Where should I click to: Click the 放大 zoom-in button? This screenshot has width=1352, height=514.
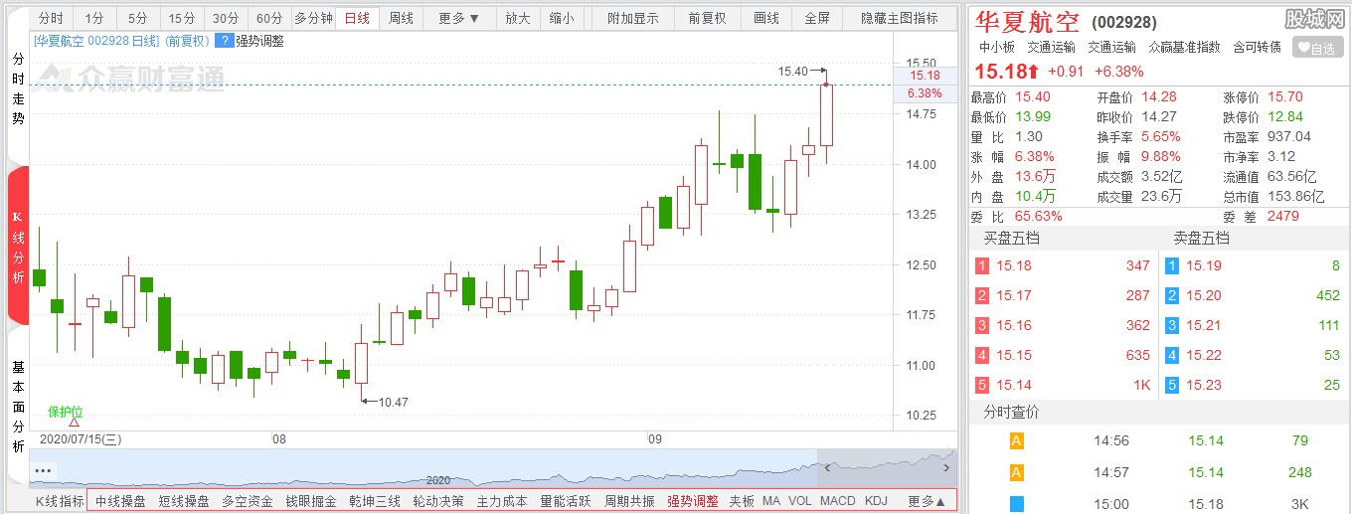517,18
